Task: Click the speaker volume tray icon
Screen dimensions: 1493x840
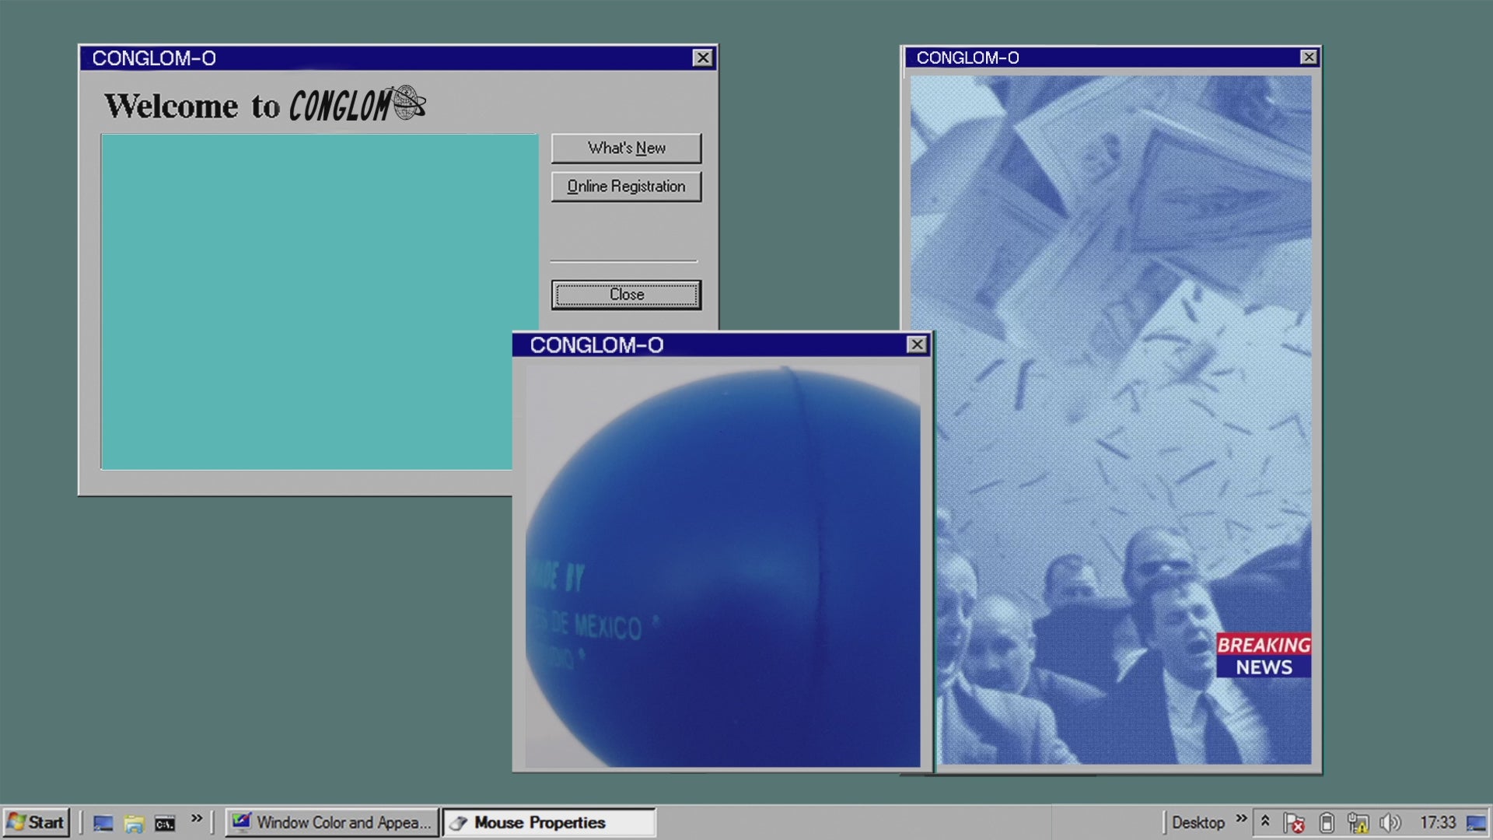Action: pyautogui.click(x=1389, y=823)
